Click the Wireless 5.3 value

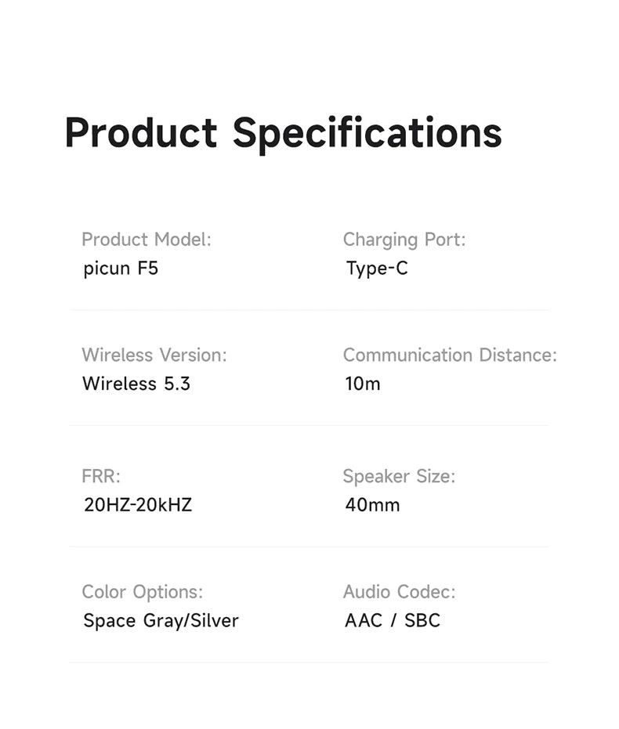(136, 384)
